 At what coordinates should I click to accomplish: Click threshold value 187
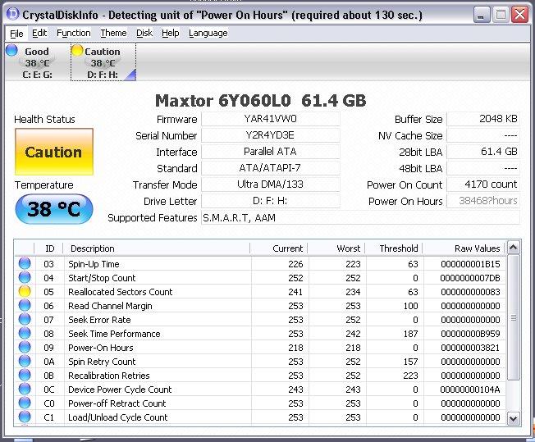(410, 334)
